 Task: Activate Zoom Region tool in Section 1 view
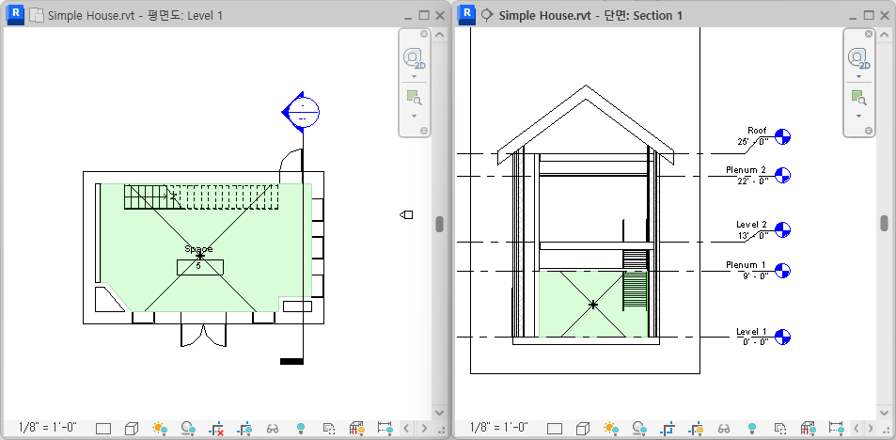click(858, 97)
